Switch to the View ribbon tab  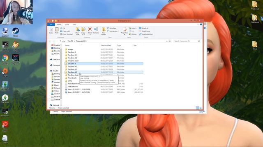[x=74, y=24]
